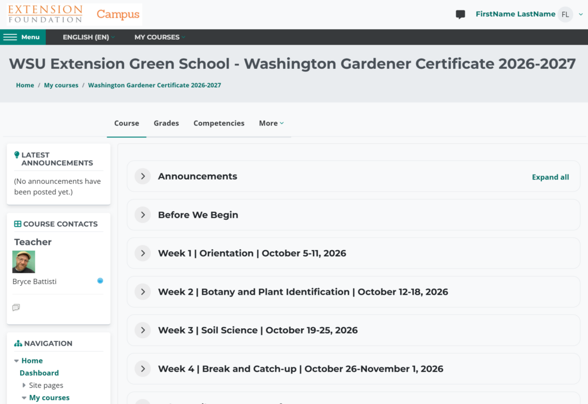Collapse My courses tree arrow
Image resolution: width=588 pixels, height=404 pixels.
click(24, 398)
